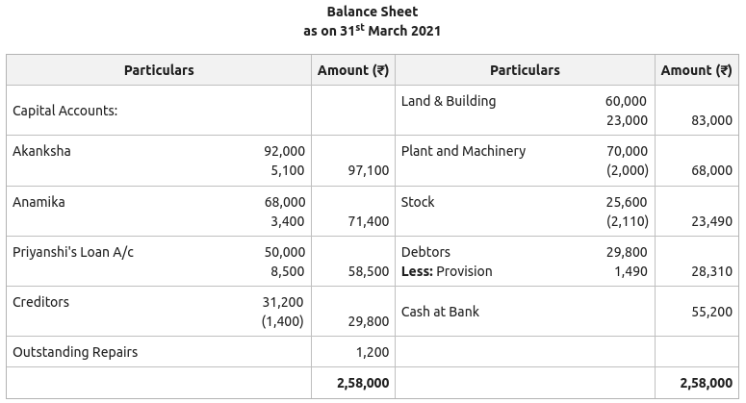Select the 23,490 stock amount
This screenshot has width=746, height=403.
click(711, 221)
